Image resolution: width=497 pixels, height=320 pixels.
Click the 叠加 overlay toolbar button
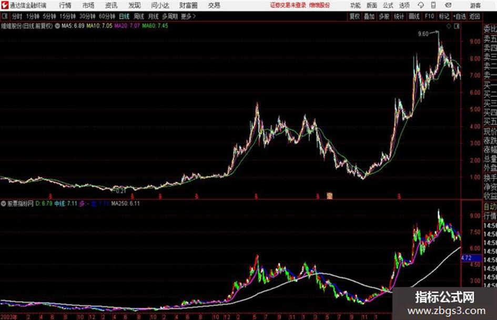(369, 16)
